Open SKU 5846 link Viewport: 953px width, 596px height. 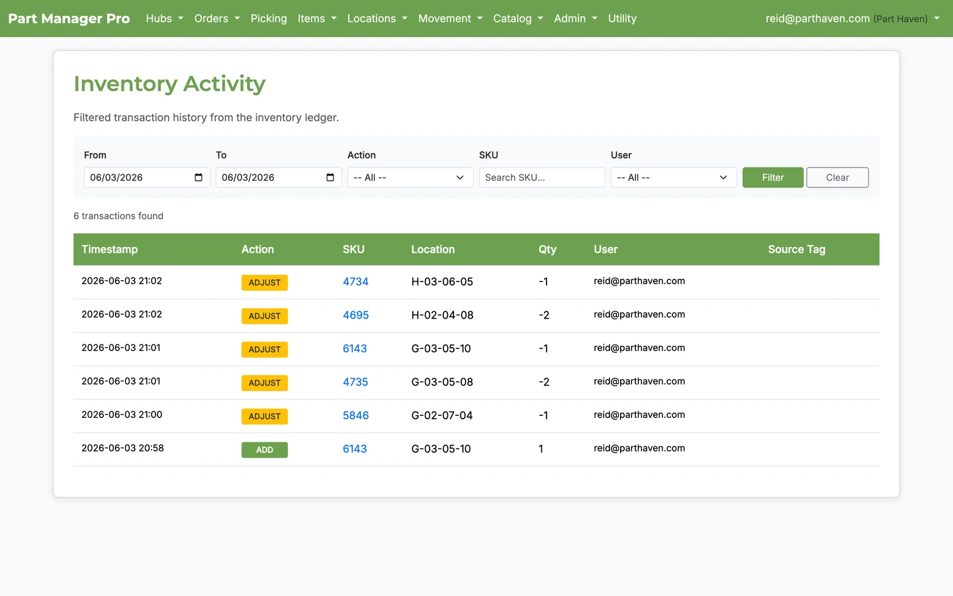355,415
